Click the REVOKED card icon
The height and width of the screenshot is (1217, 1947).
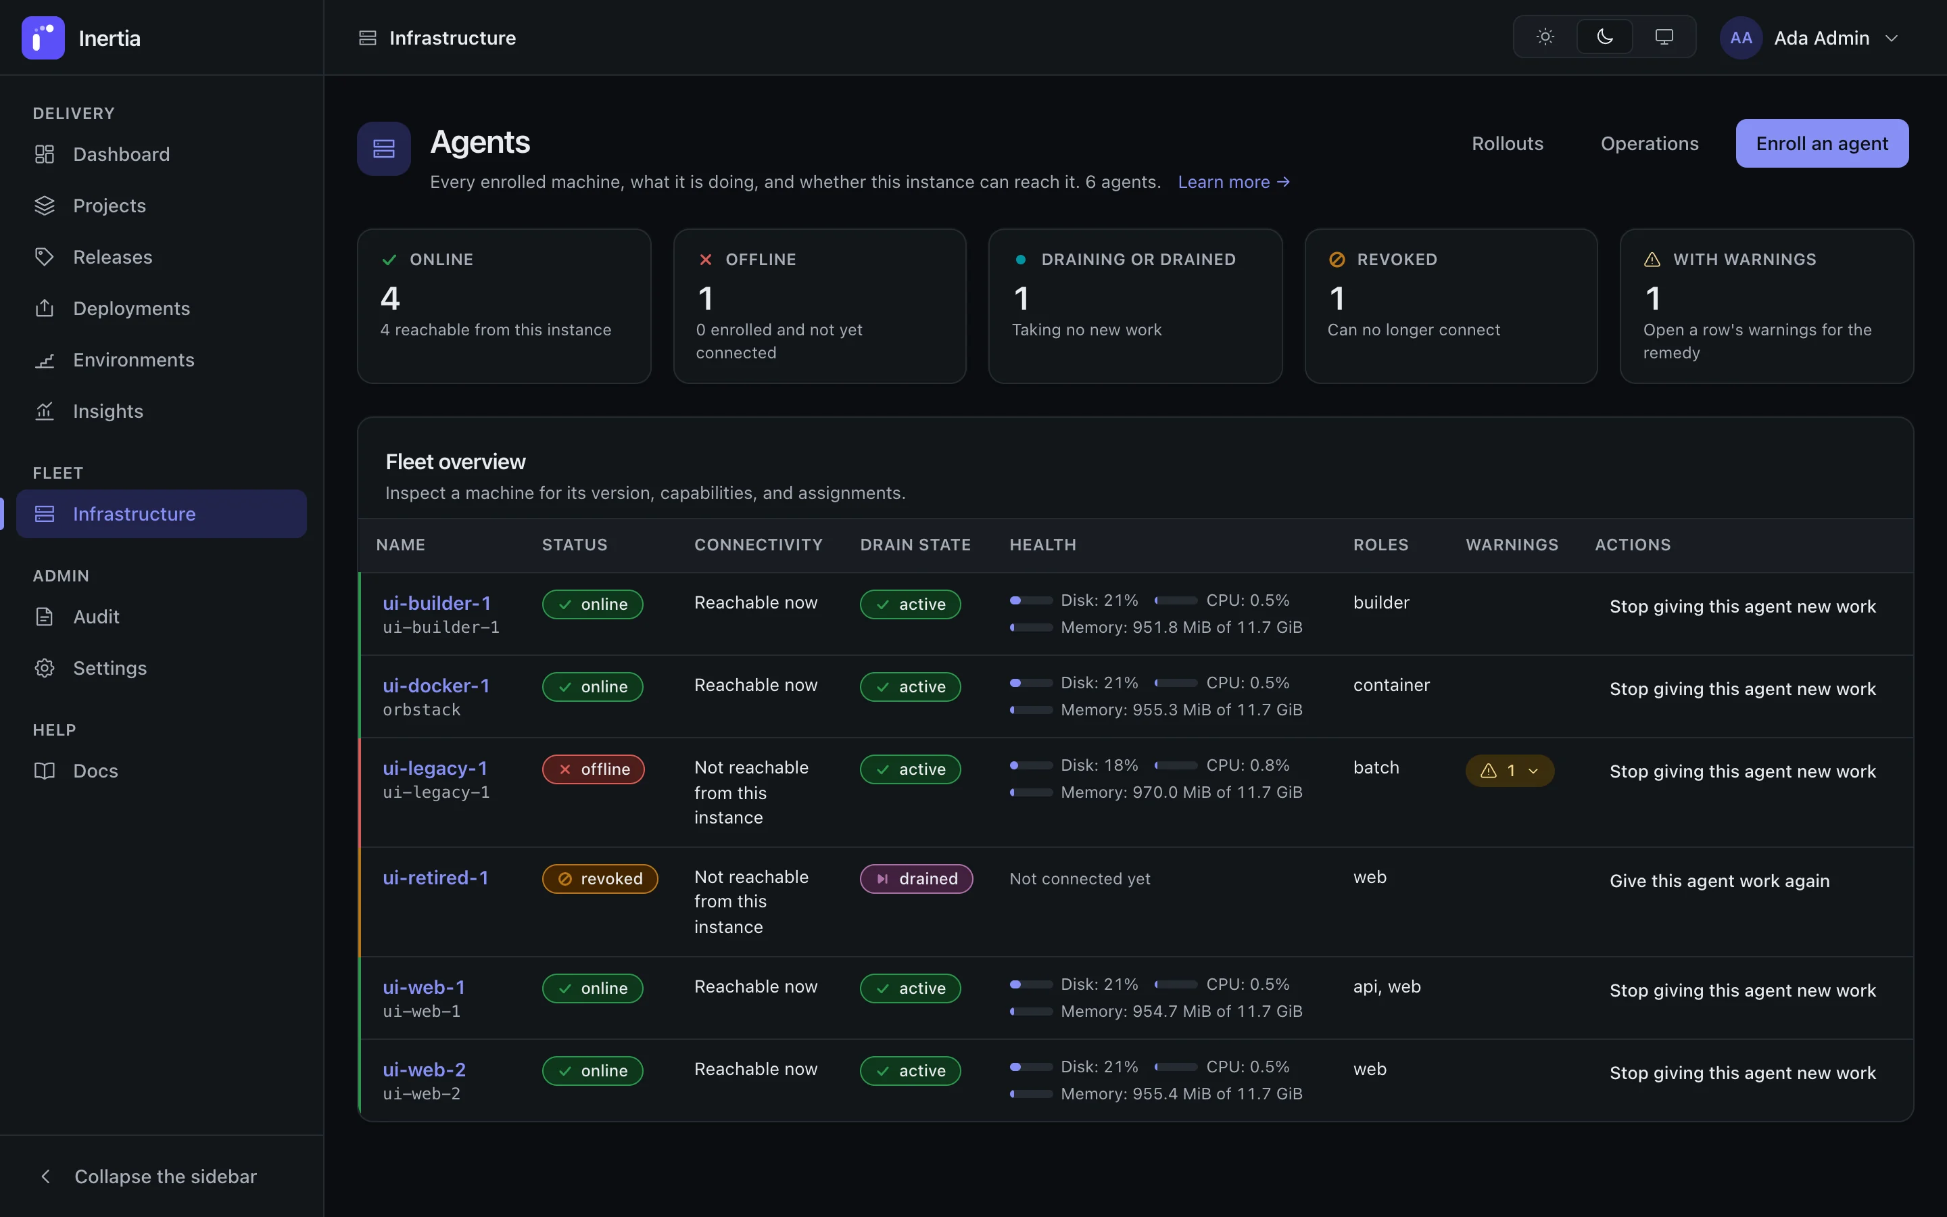coord(1337,259)
